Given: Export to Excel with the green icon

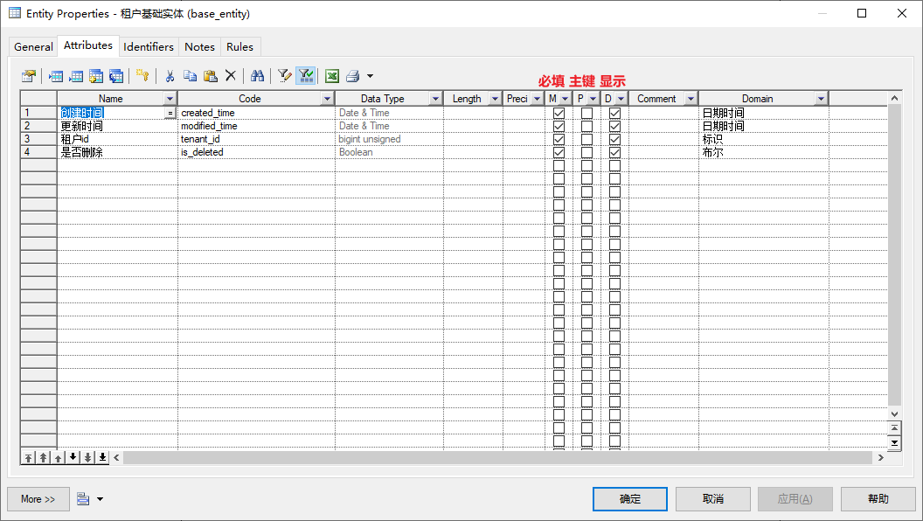Looking at the screenshot, I should [332, 76].
